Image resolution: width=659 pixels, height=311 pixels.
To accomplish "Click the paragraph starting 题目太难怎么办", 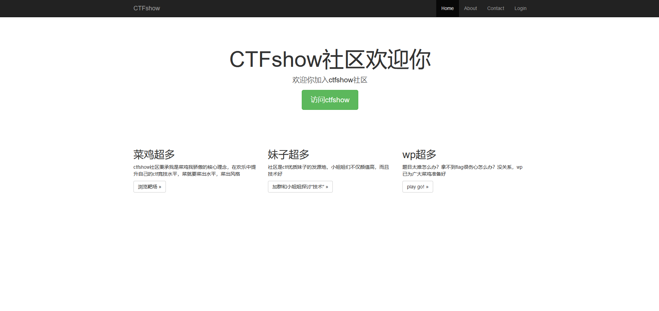I will [x=462, y=170].
